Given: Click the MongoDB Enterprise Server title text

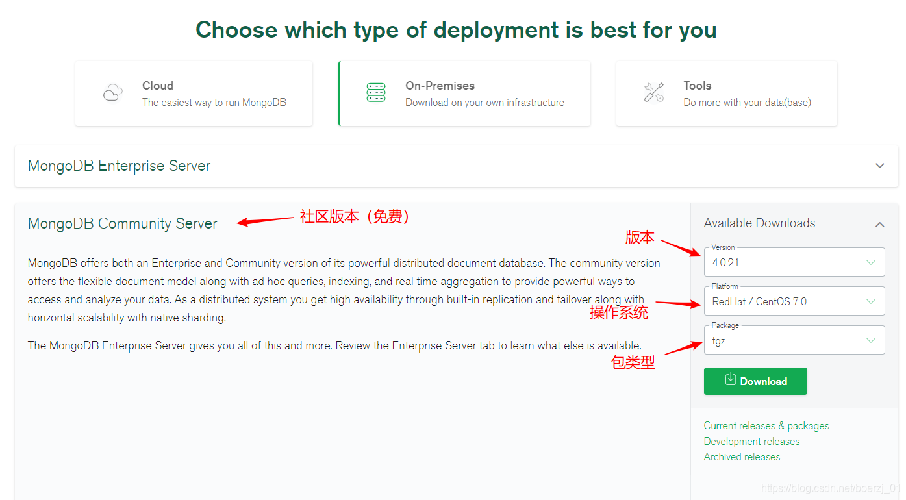Looking at the screenshot, I should 119,166.
